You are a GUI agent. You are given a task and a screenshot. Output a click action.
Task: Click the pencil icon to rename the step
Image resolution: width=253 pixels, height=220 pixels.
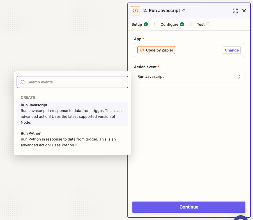[183, 11]
